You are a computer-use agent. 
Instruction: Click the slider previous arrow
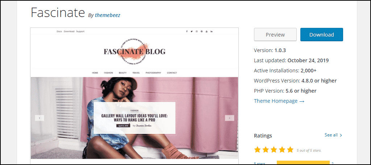39,118
